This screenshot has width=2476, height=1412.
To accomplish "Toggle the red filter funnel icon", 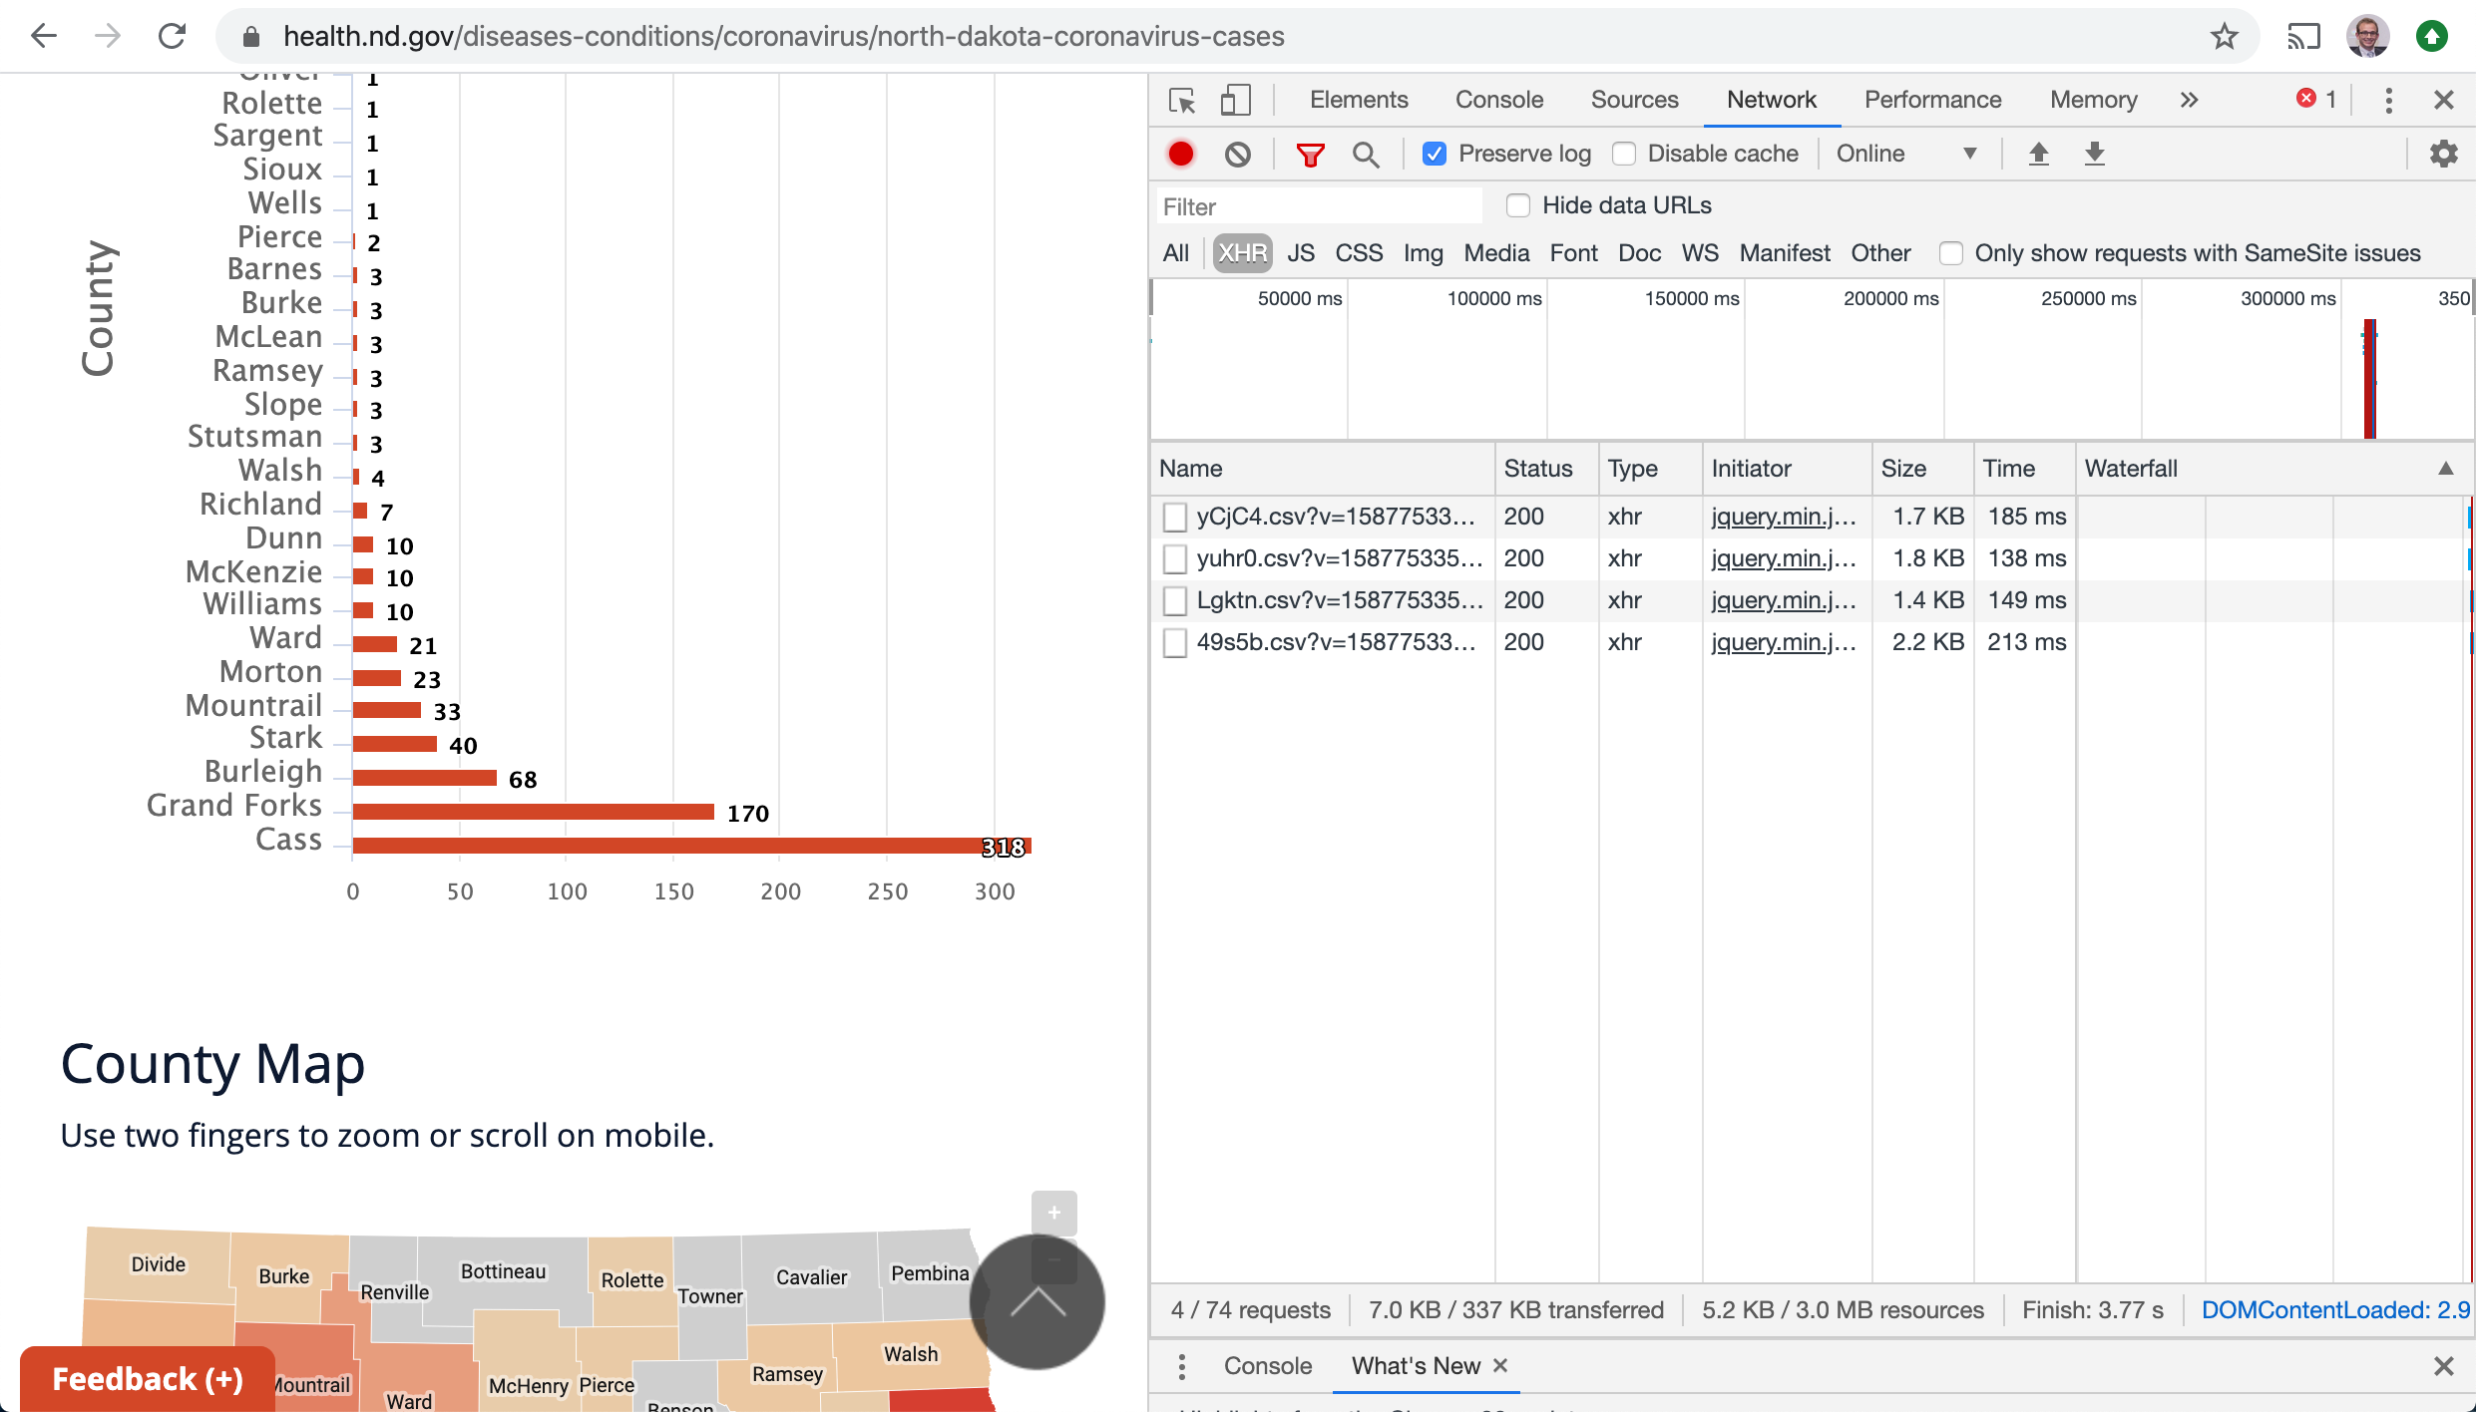I will coord(1310,154).
